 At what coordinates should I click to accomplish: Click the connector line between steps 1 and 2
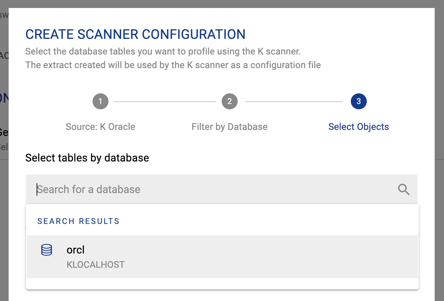point(165,101)
